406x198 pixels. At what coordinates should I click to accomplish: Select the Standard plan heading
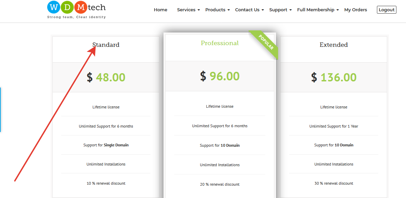tap(106, 45)
